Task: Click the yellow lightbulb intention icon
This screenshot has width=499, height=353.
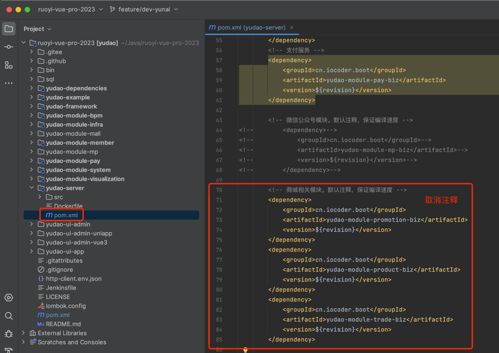Action: pos(245,350)
